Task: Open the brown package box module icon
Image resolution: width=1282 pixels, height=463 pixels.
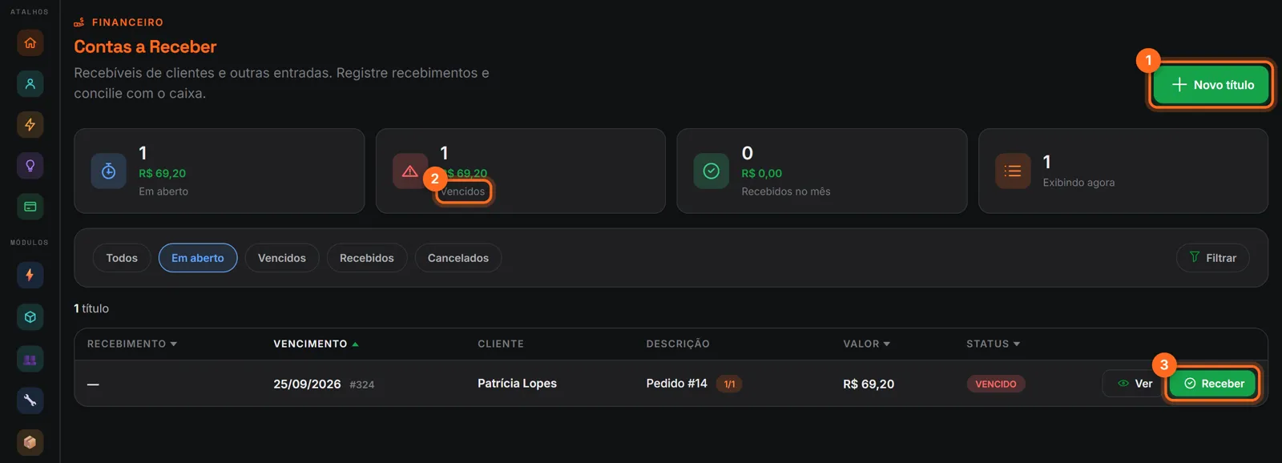Action: [30, 442]
